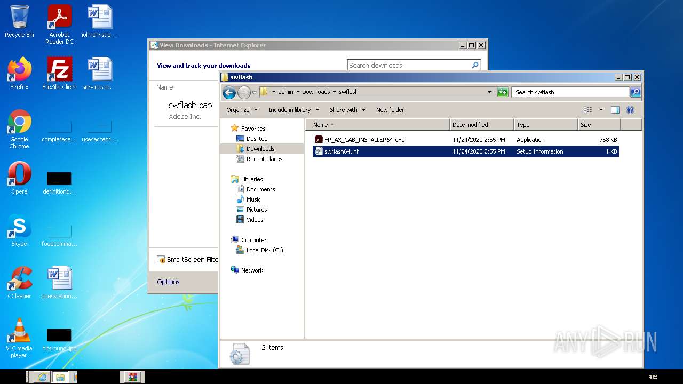
Task: Select swflash.cab in downloads list
Action: (190, 105)
